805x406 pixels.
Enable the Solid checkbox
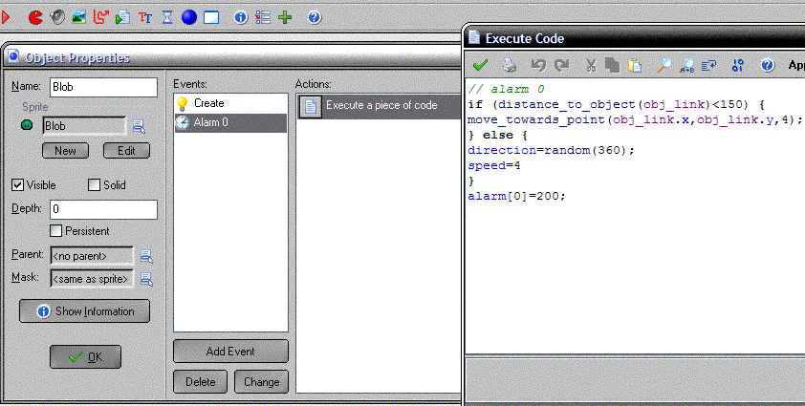94,184
